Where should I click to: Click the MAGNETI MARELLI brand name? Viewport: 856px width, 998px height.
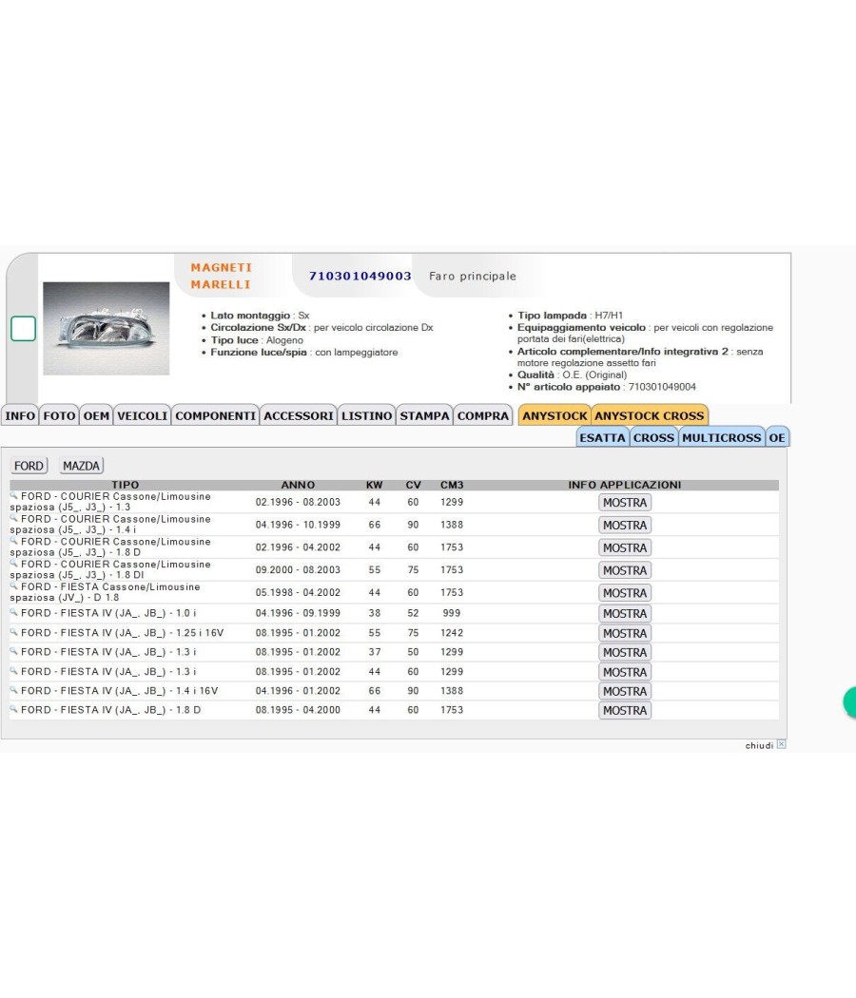(221, 277)
